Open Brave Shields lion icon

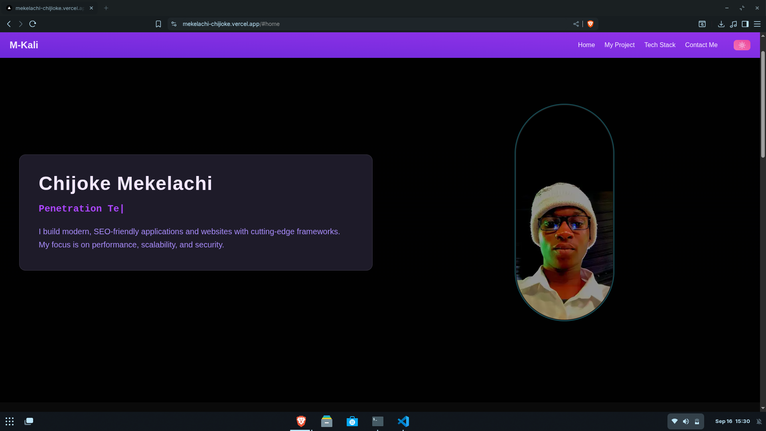point(590,24)
